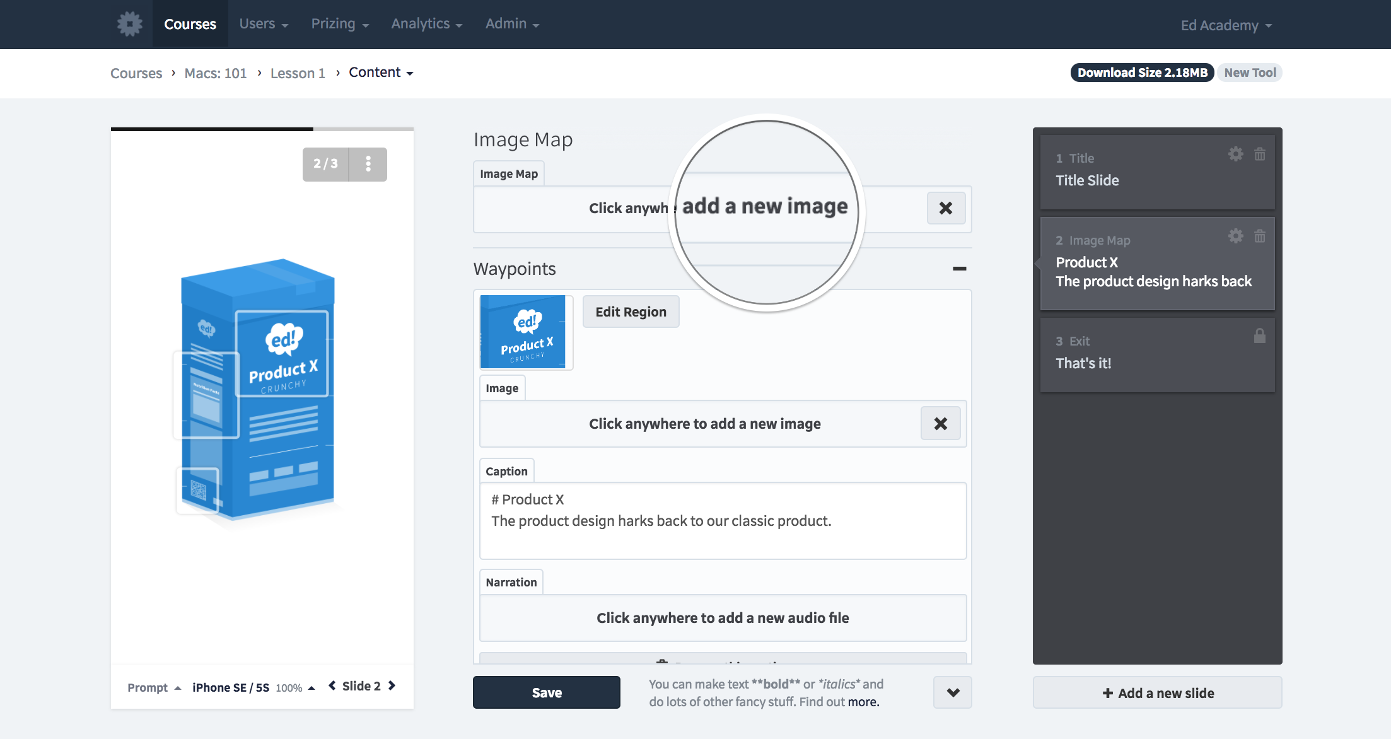Viewport: 1391px width, 739px height.
Task: Open the Ed Academy account dropdown
Action: (x=1226, y=25)
